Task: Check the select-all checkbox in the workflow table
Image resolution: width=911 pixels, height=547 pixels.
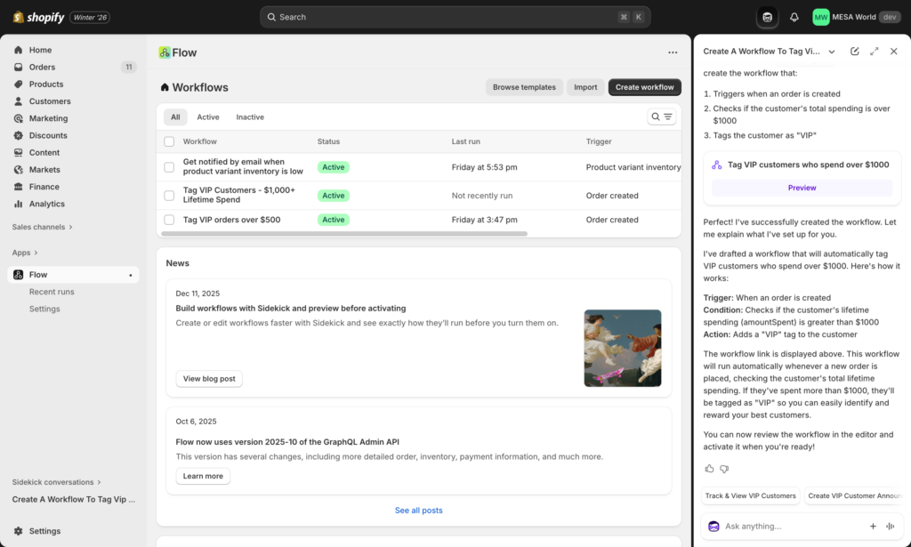Action: click(x=168, y=141)
